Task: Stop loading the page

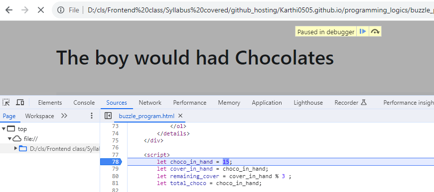Action: pyautogui.click(x=41, y=10)
